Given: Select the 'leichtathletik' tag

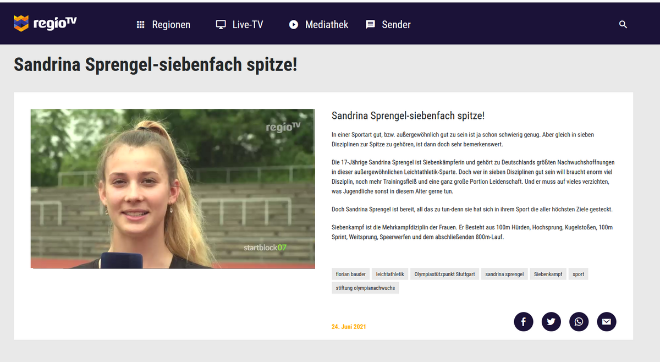Looking at the screenshot, I should pyautogui.click(x=390, y=274).
